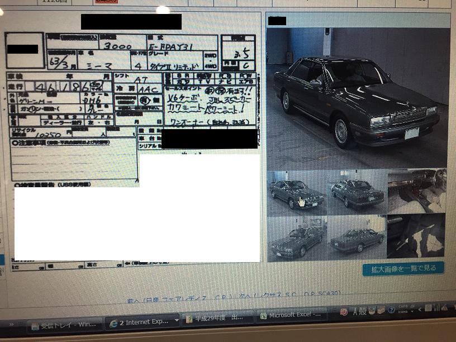Image resolution: width=456 pixels, height=342 pixels.
Task: Click the 拡大画像を一覧で見る button
Action: click(403, 268)
